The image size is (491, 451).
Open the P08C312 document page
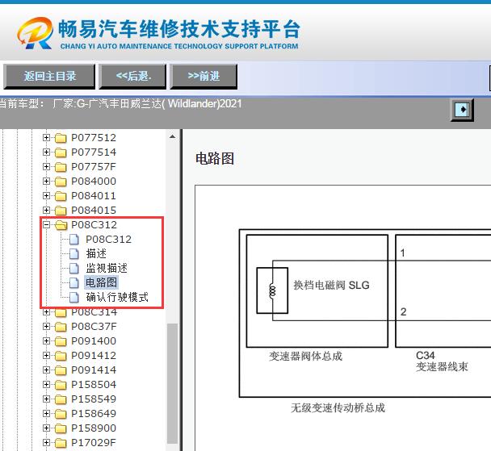coord(108,240)
